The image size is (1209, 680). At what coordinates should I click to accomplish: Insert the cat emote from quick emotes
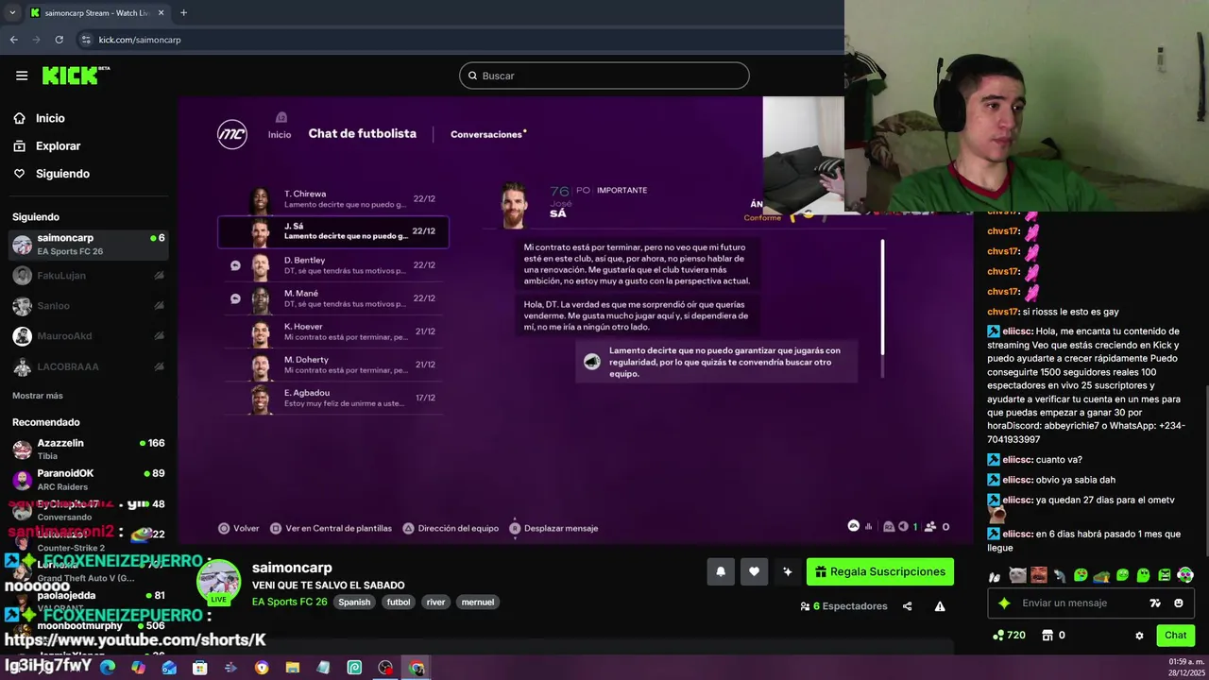(1017, 575)
